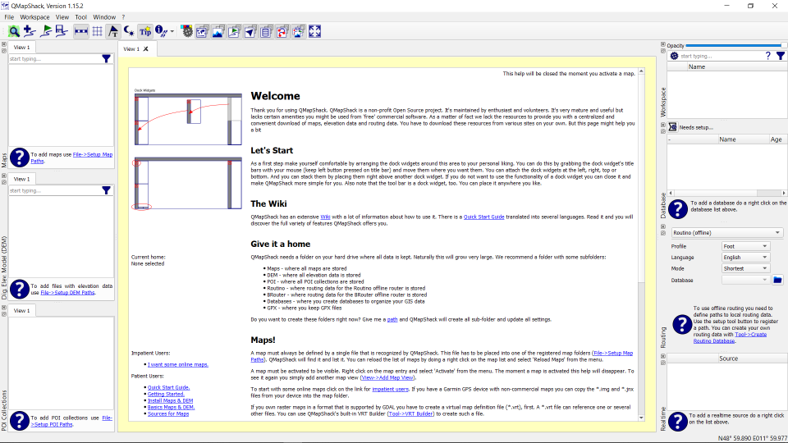Open the geosearch magnifier tool
This screenshot has width=788, height=443.
coord(14,32)
